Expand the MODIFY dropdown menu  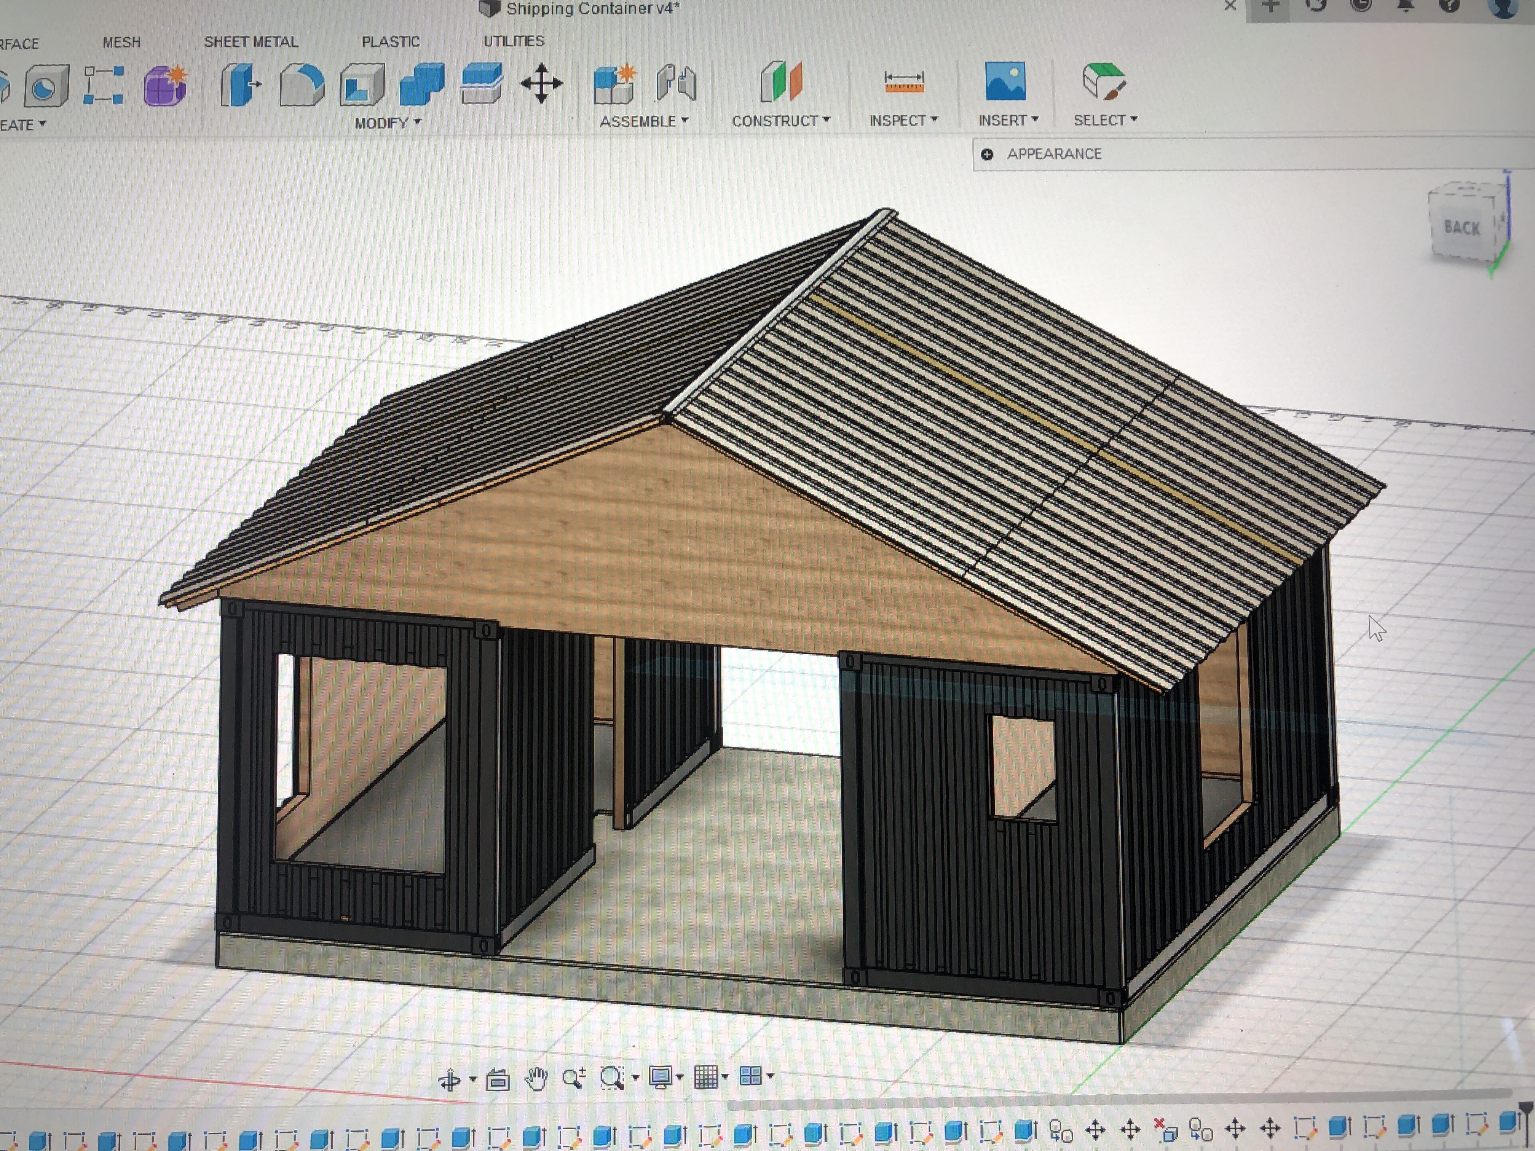pos(388,123)
